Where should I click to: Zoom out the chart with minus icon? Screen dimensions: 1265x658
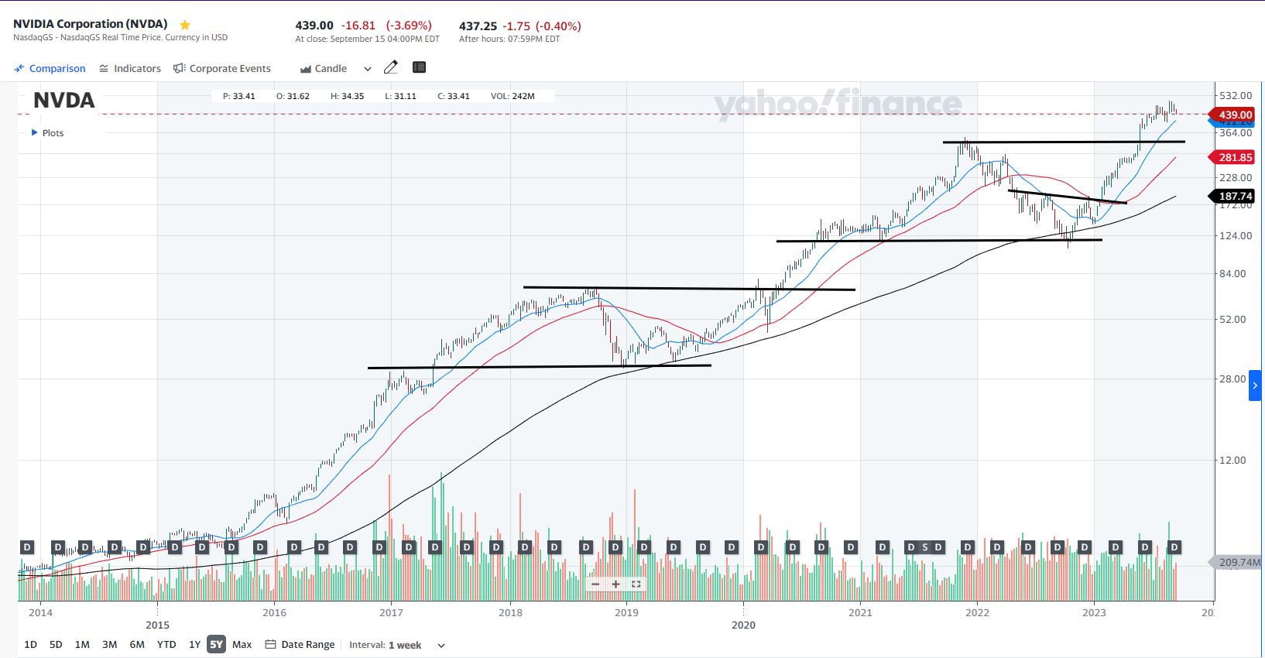(595, 584)
